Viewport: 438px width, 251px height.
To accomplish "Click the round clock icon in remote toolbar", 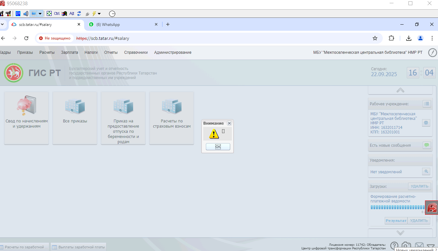I will click(x=112, y=14).
